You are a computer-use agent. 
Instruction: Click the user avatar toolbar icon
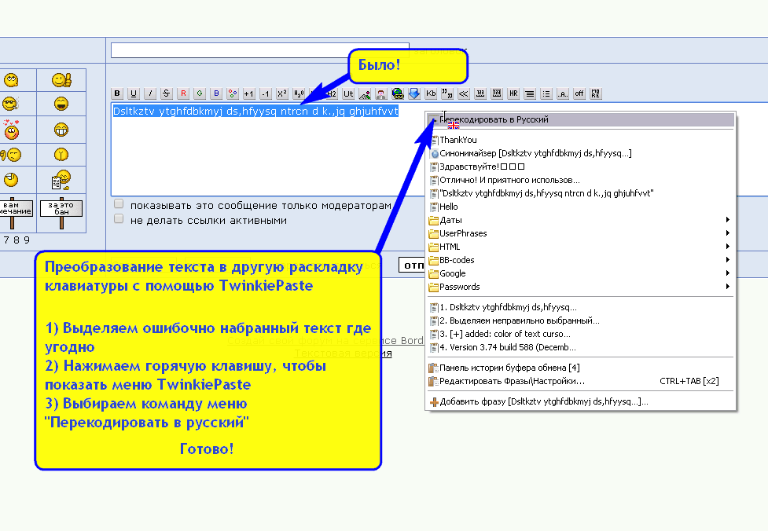381,93
